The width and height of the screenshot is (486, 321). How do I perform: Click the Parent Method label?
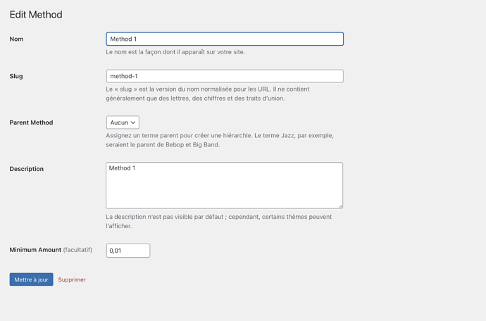(x=31, y=122)
